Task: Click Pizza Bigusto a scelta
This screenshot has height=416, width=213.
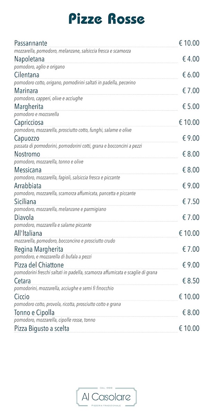Action: point(42,329)
